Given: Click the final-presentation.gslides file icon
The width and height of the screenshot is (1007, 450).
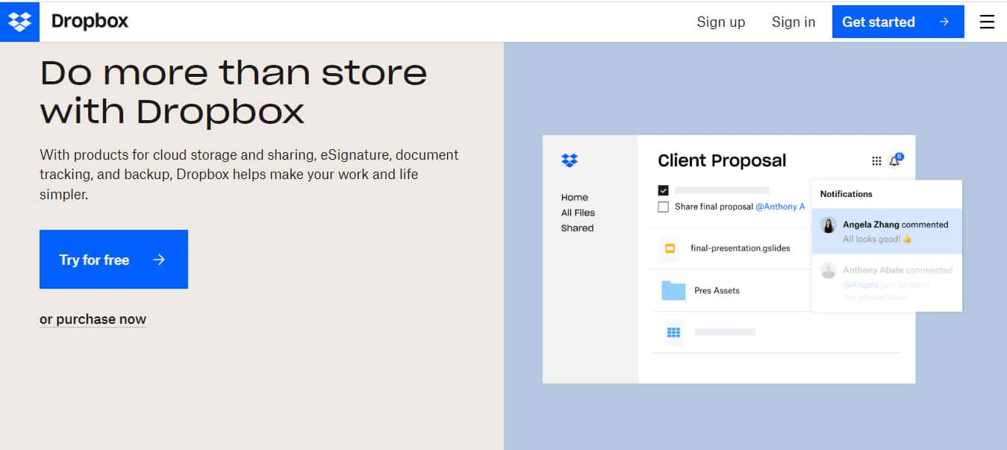Looking at the screenshot, I should tap(670, 248).
